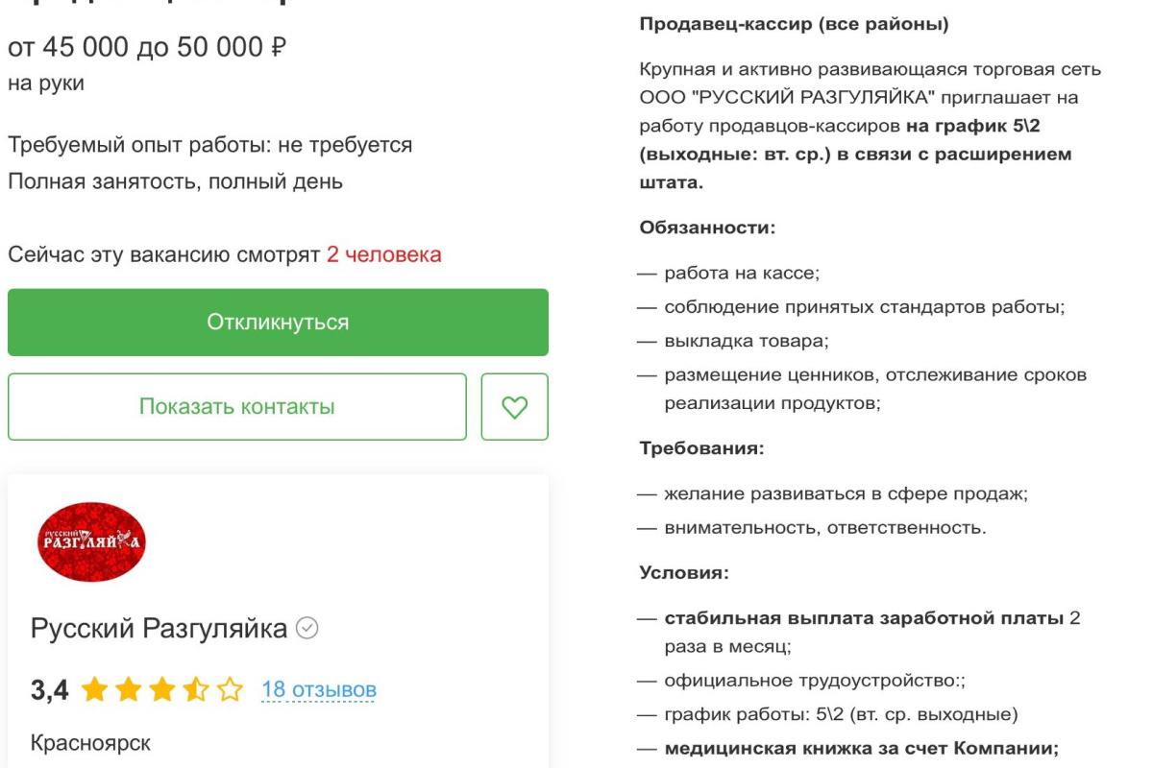This screenshot has height=768, width=1153.
Task: Open the Русский Разгуляйка company name link
Action: (159, 629)
